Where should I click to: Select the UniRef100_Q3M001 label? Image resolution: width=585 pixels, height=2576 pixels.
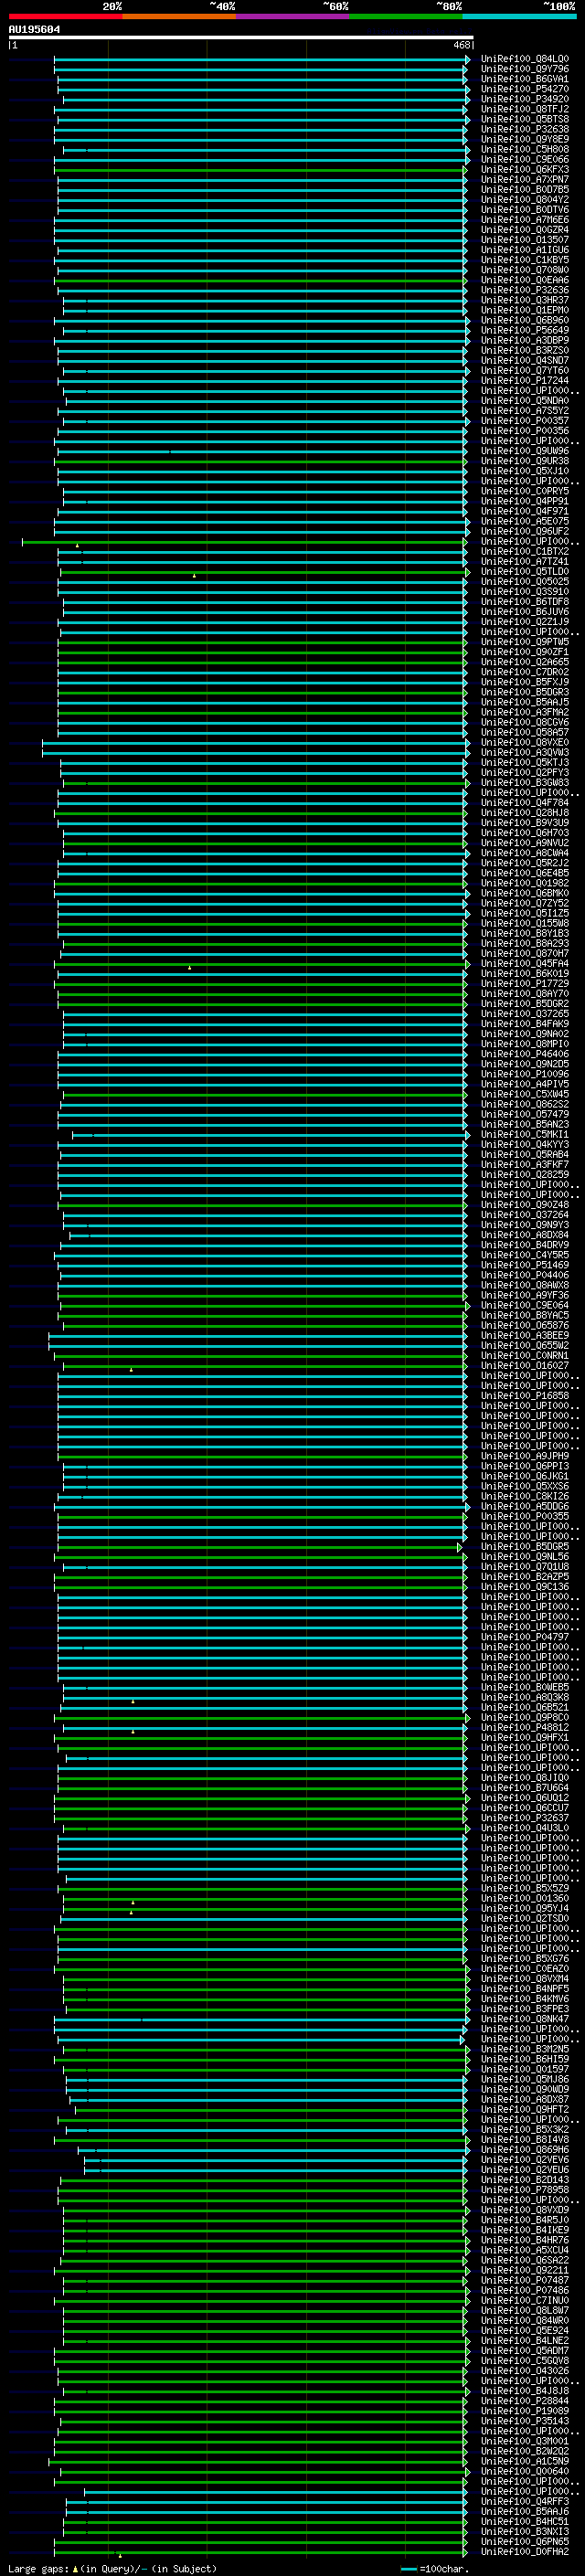tap(524, 2441)
